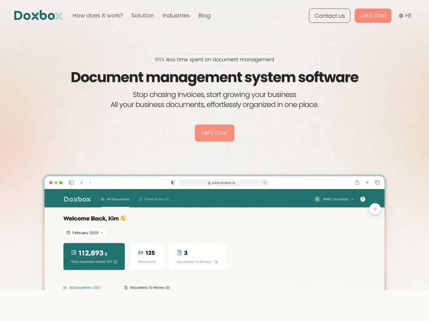Click the sidebar toggle icon in browser mockup
429x321 pixels.
[x=71, y=183]
